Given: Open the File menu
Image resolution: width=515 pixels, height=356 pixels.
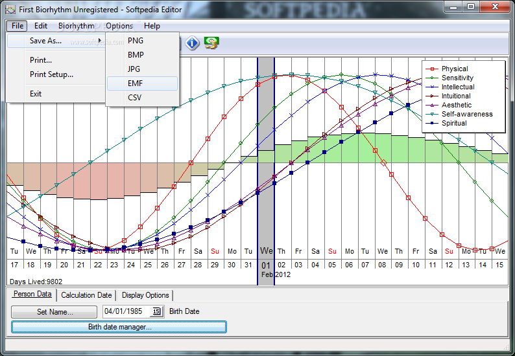Looking at the screenshot, I should (17, 26).
